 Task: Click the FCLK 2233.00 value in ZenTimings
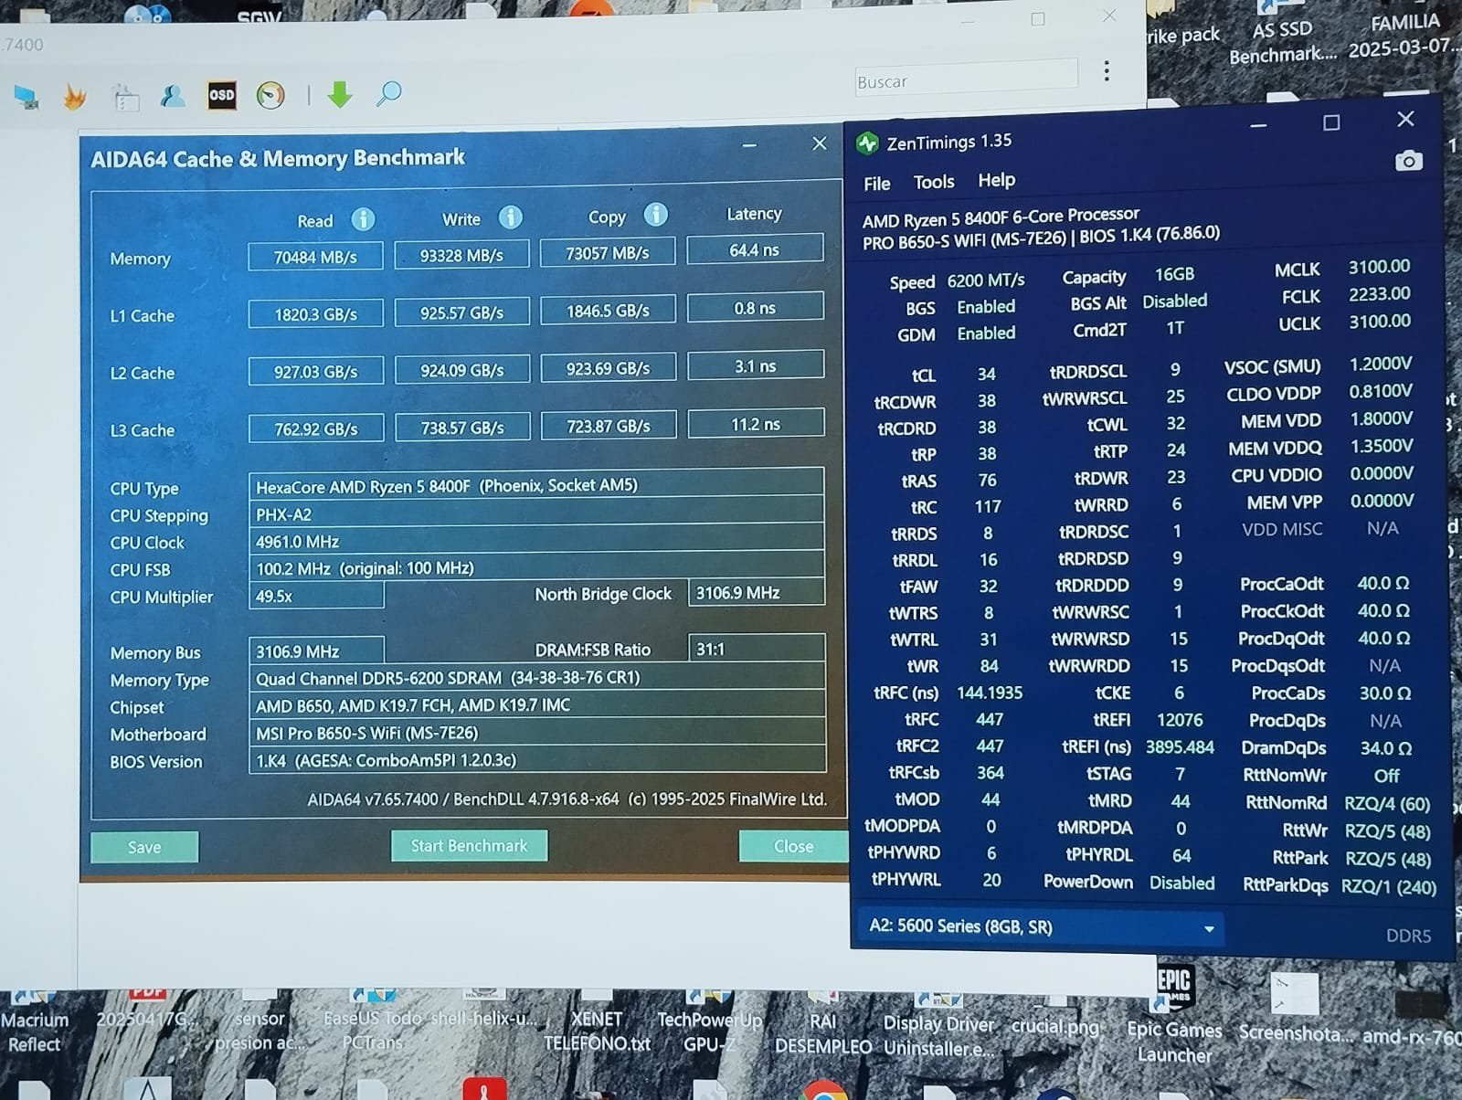tap(1379, 294)
